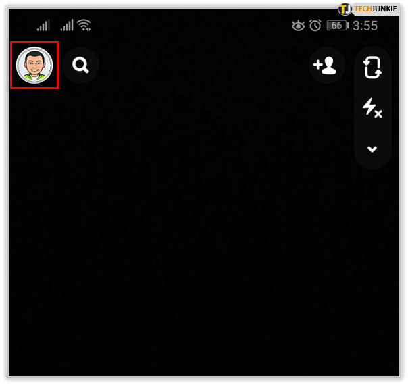Click inside the red highlight box on avatar
Viewport: 408px width, 385px height.
[34, 66]
